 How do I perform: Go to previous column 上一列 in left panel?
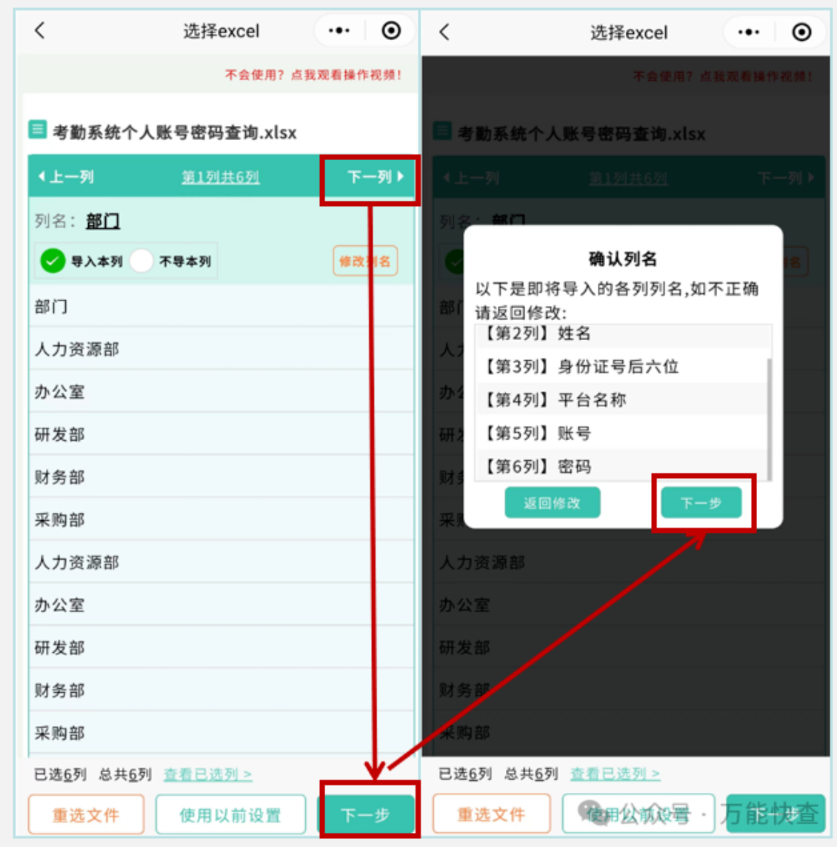[x=66, y=176]
